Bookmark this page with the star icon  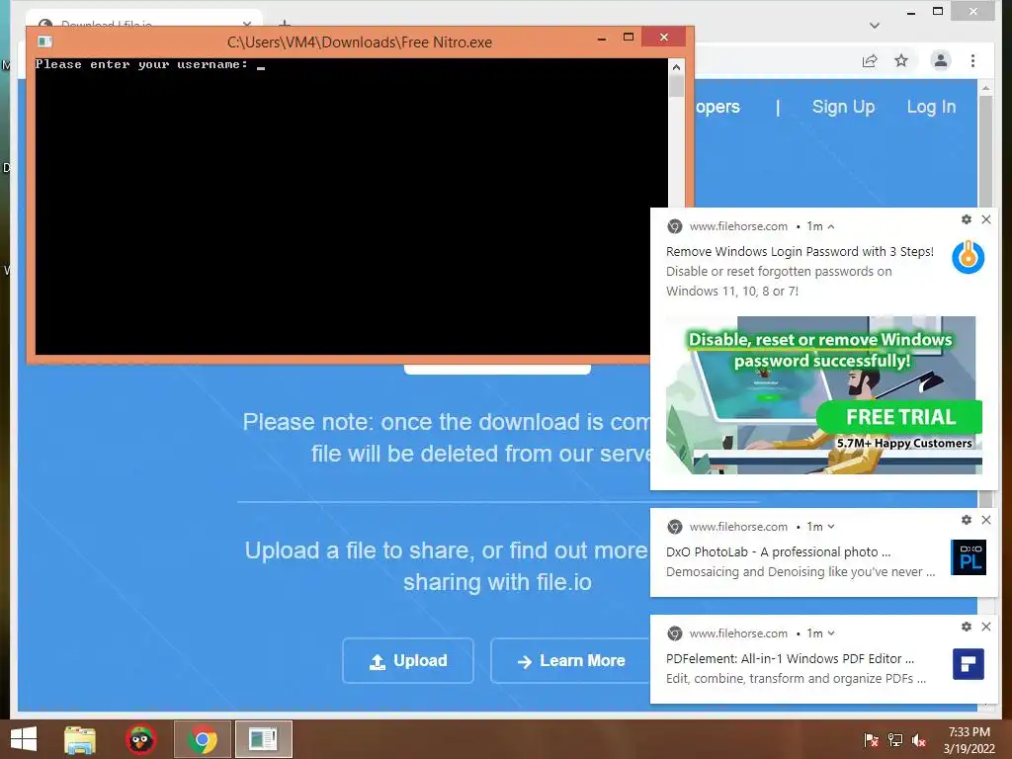click(901, 60)
